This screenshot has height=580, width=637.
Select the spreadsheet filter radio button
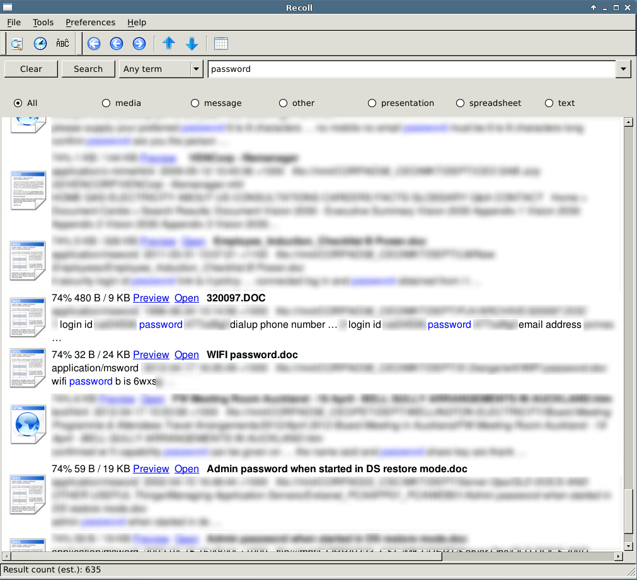point(460,103)
